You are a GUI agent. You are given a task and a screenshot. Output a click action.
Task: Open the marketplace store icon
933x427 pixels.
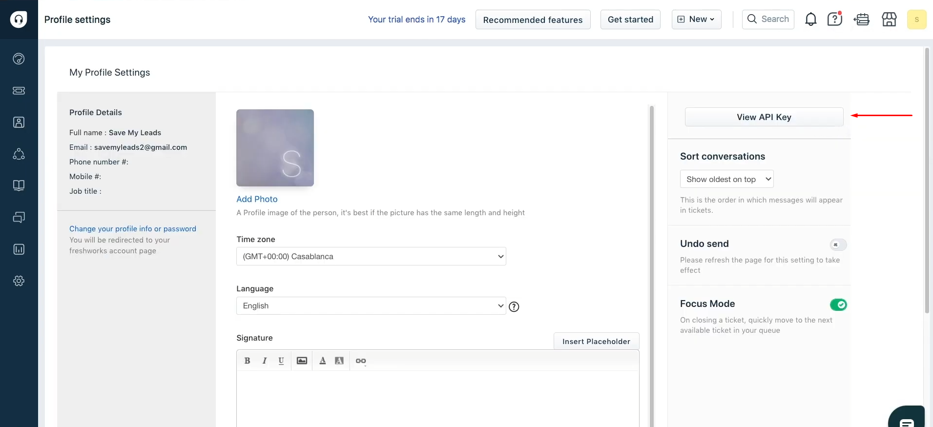point(889,20)
